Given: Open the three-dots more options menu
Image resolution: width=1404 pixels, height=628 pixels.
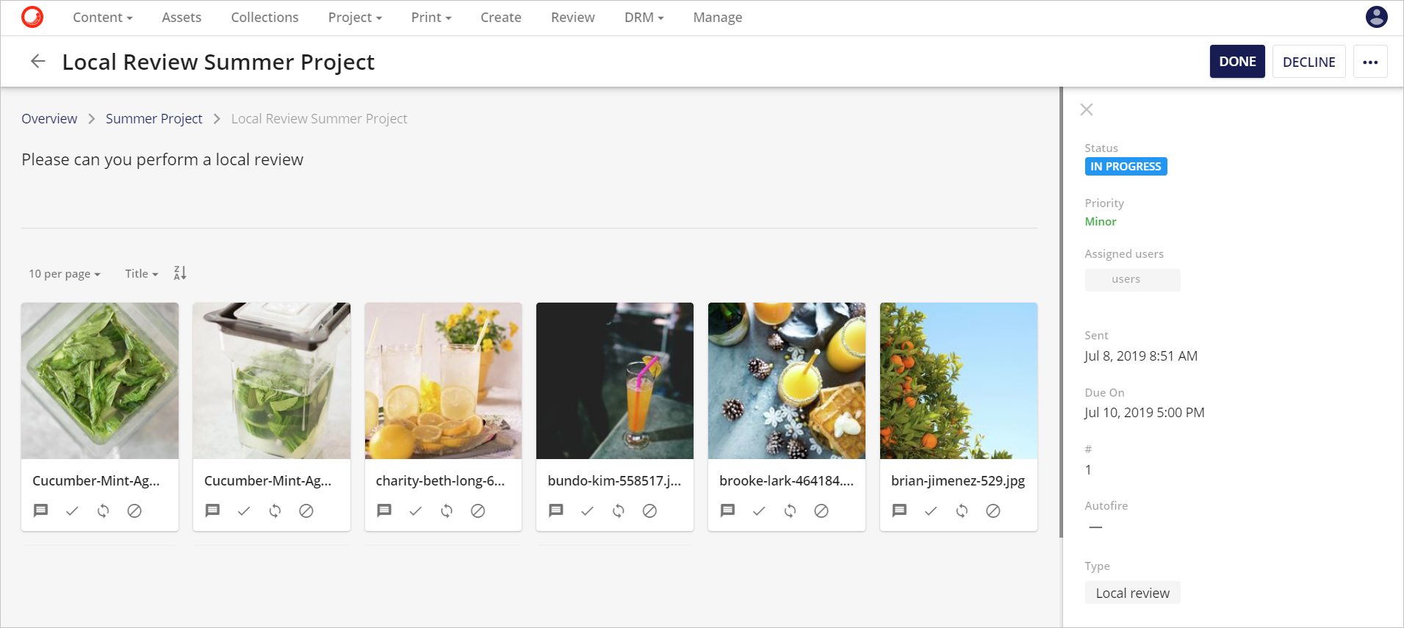Looking at the screenshot, I should [1370, 62].
